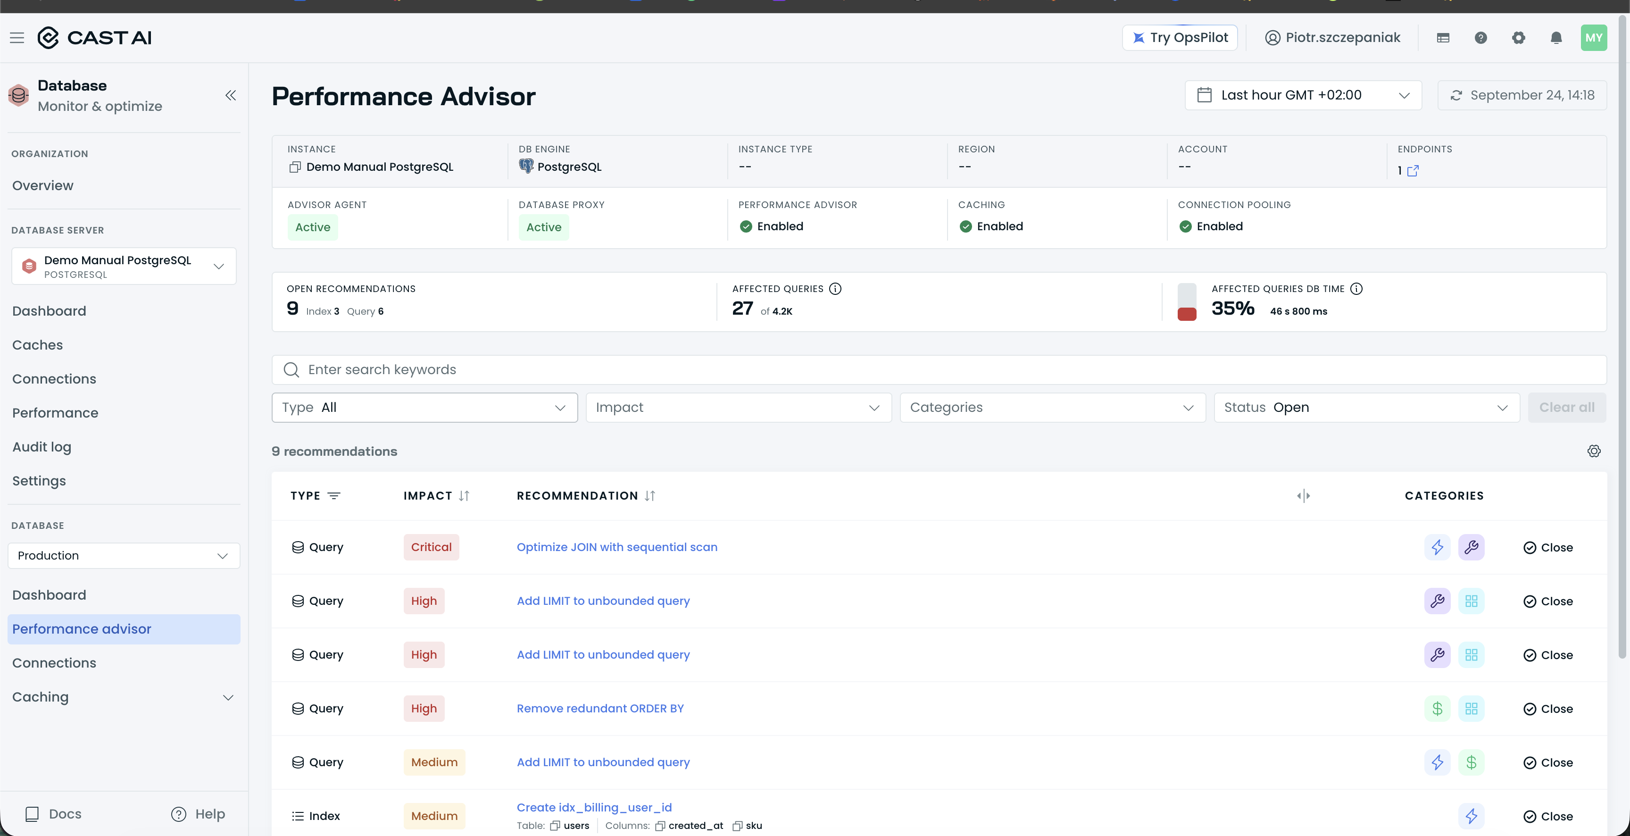This screenshot has width=1630, height=836.
Task: Open the notifications bell
Action: coord(1556,38)
